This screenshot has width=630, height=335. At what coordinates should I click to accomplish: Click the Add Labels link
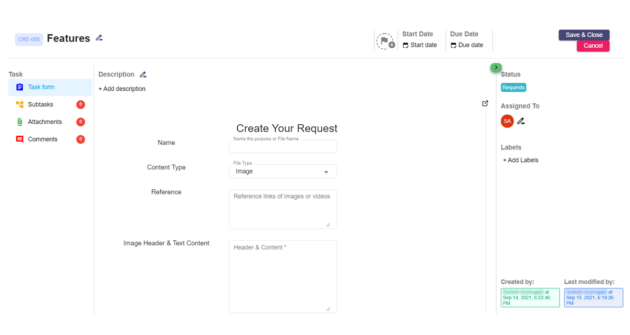coord(520,160)
